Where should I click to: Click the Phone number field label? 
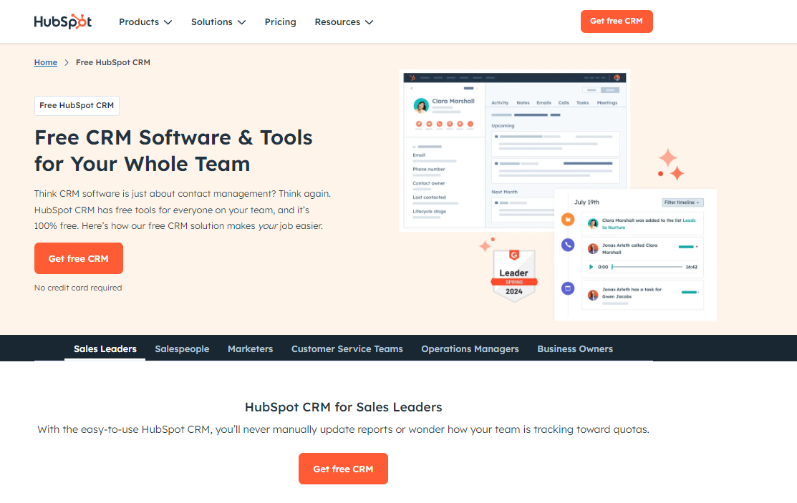[428, 169]
